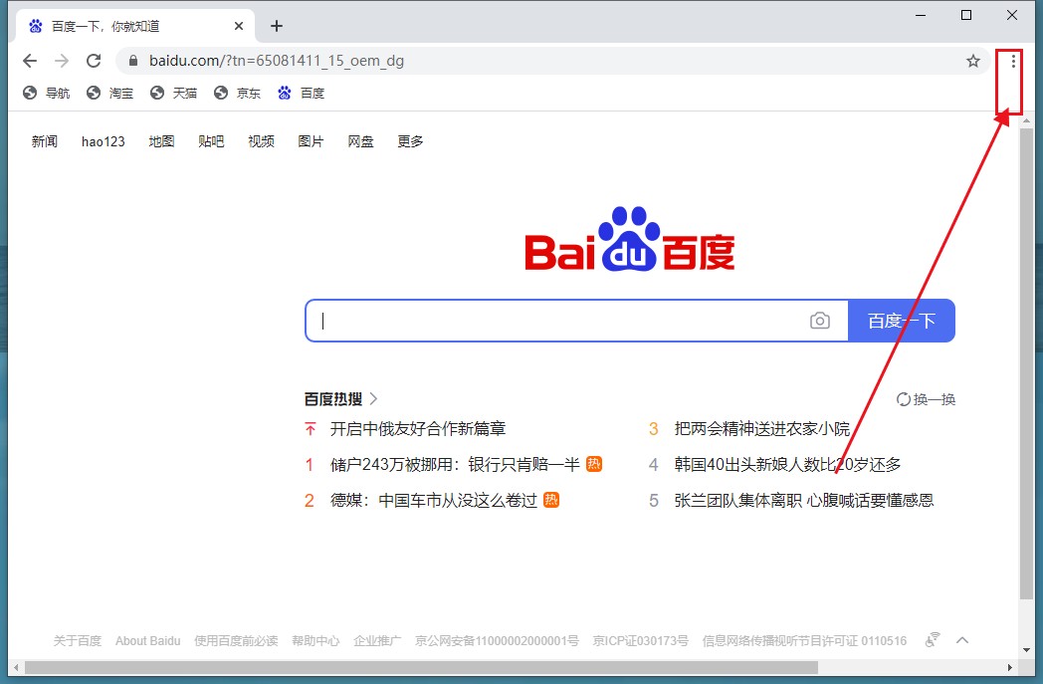Expand the 更多 navigation menu
The image size is (1043, 684).
click(x=410, y=141)
